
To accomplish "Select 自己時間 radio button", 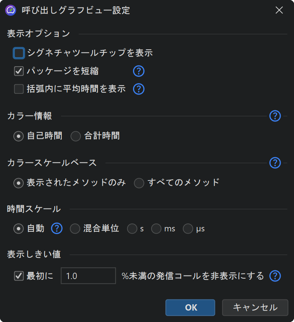I will pyautogui.click(x=18, y=136).
